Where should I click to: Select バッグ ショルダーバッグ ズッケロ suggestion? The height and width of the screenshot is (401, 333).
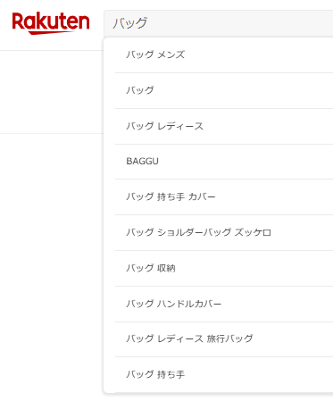pos(224,232)
